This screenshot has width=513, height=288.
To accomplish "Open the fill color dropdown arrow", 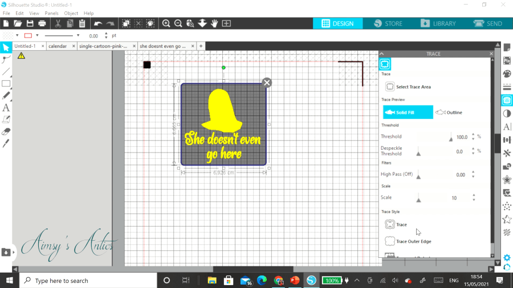I will click(17, 35).
